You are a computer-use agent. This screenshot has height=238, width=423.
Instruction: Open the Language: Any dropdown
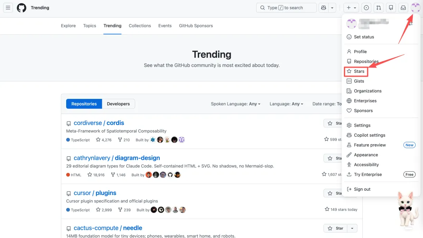[x=286, y=104]
